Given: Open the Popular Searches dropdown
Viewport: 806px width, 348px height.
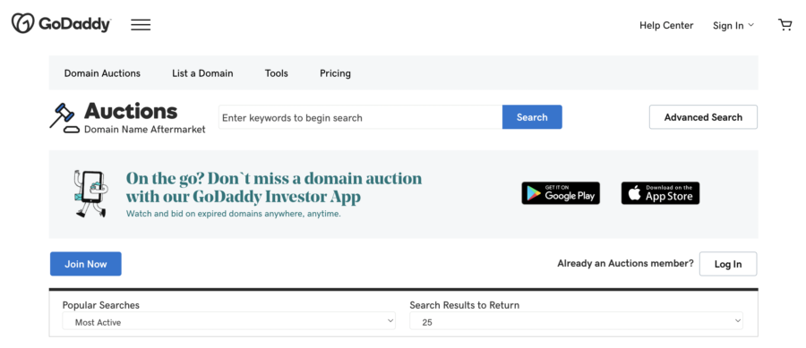Looking at the screenshot, I should click(x=228, y=321).
